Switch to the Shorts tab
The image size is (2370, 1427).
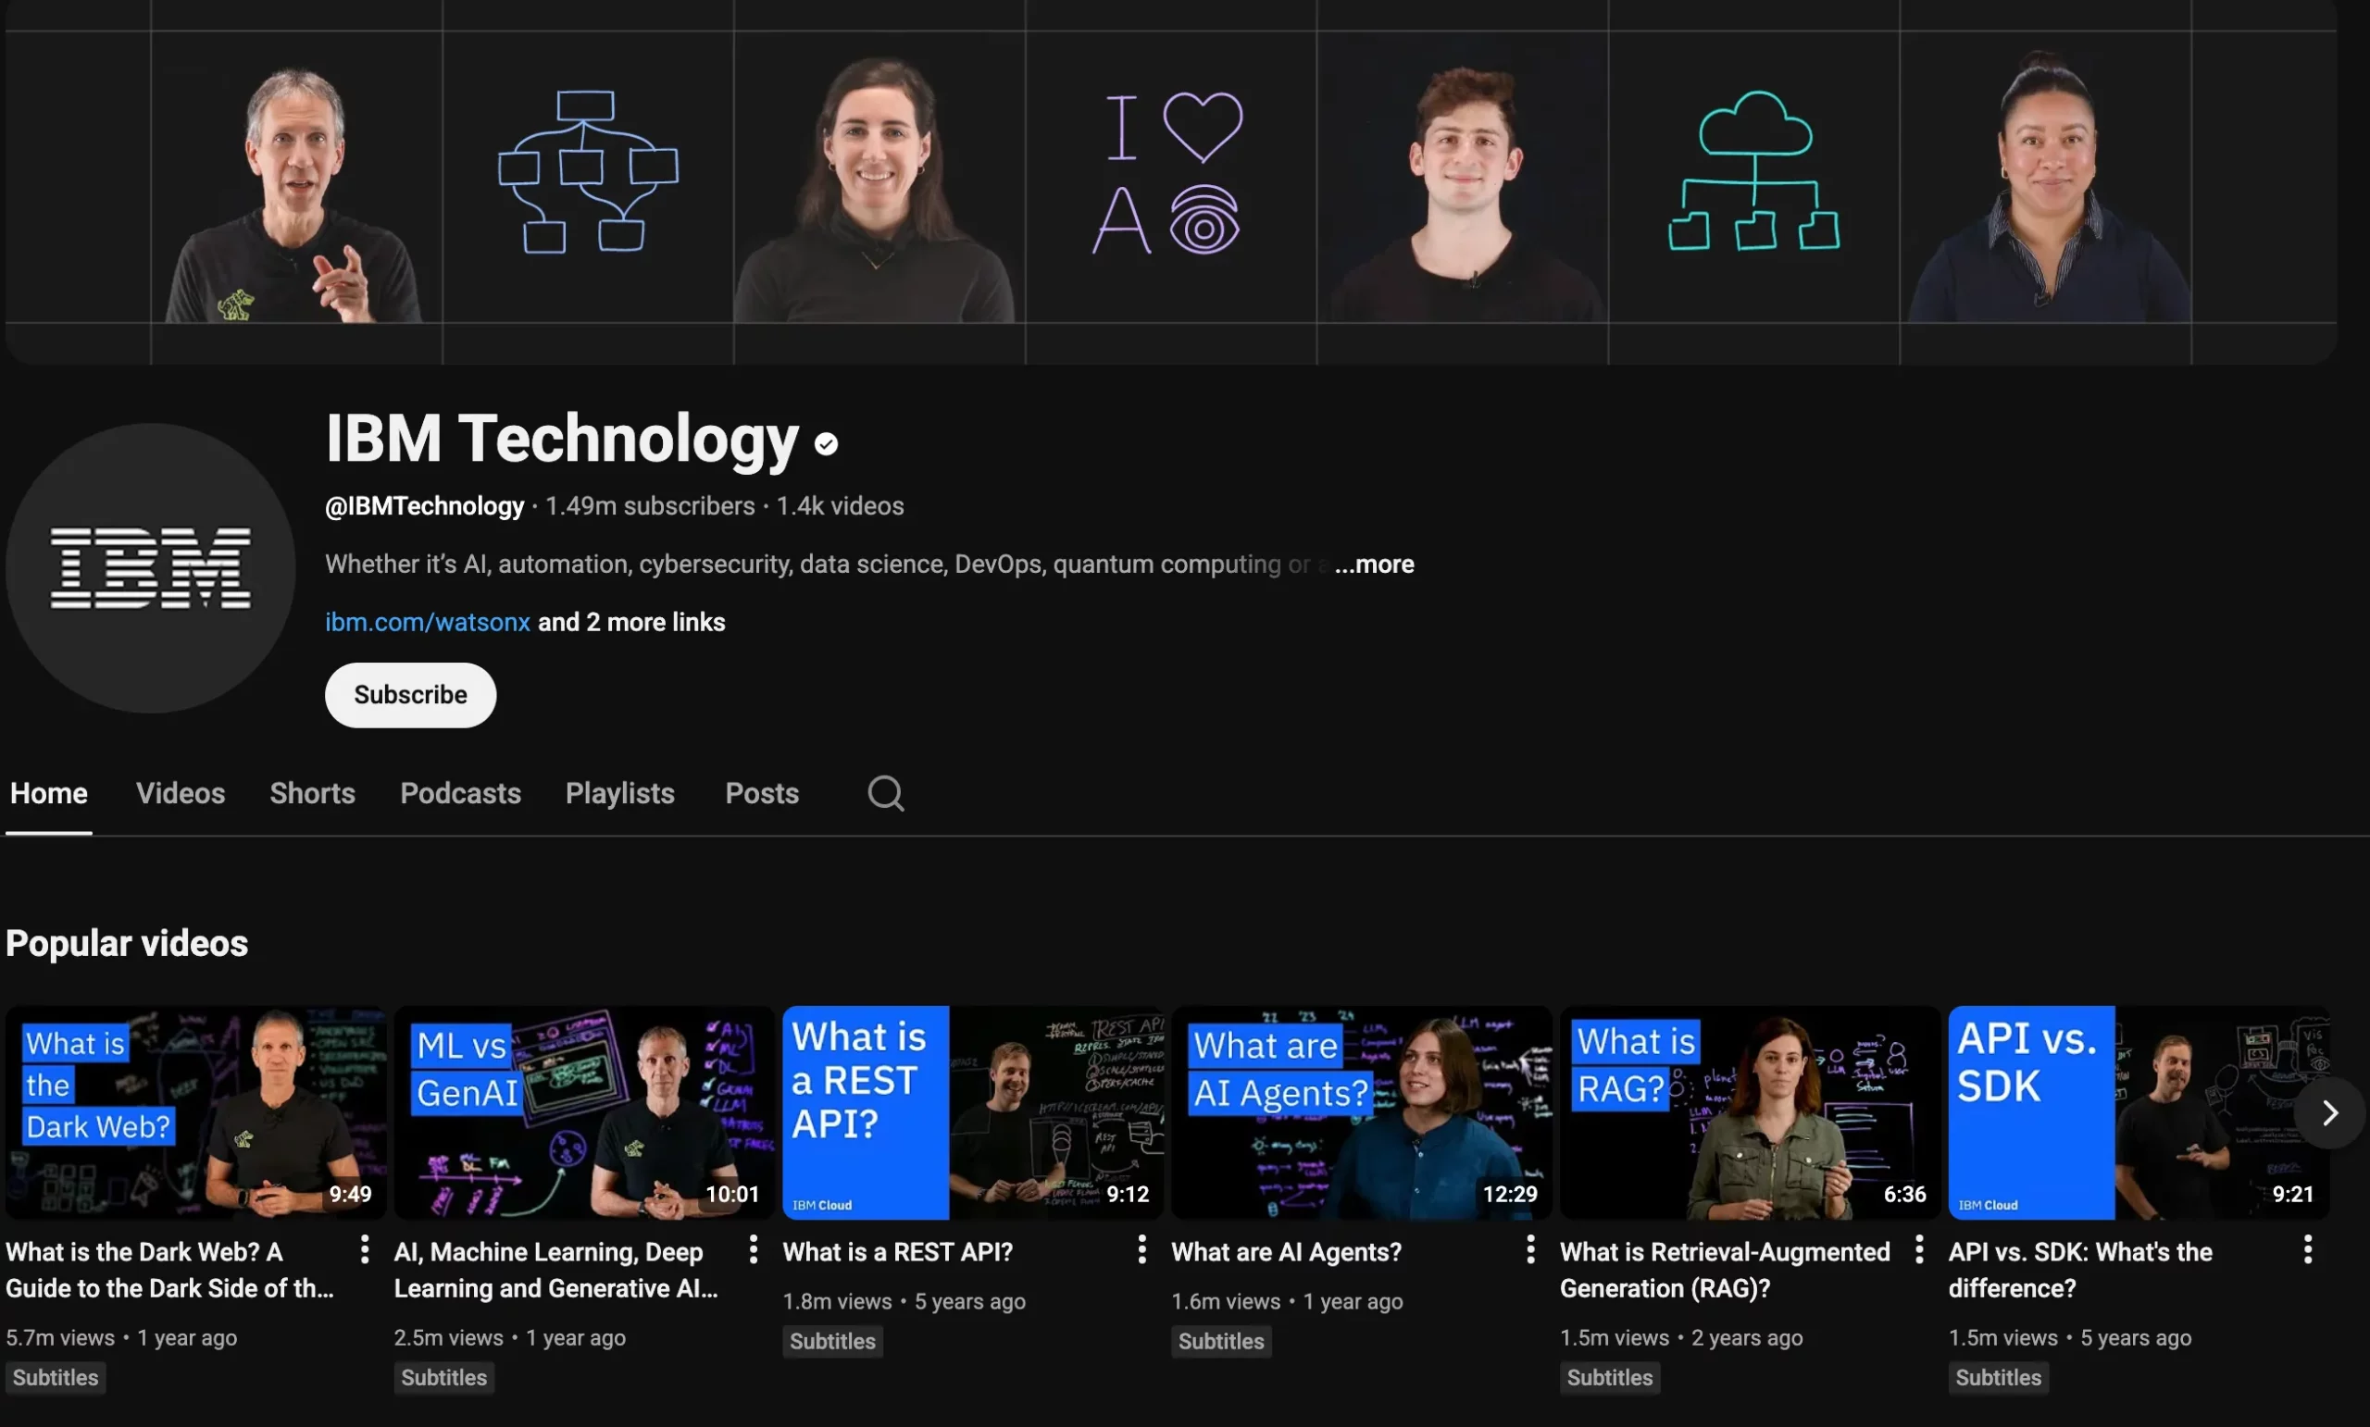click(313, 792)
